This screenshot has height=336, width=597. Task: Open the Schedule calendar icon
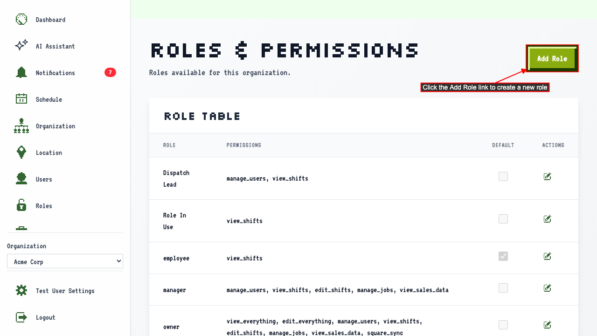click(21, 99)
